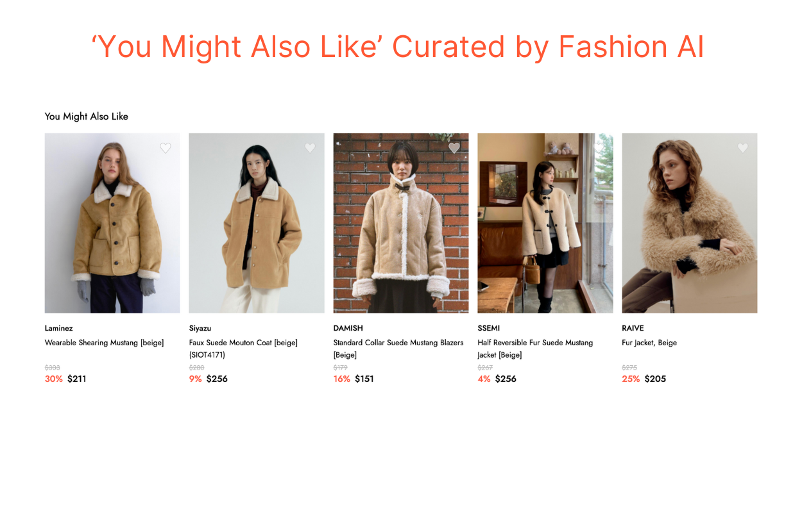Open 'Wearable Shearing Mustang [beige]' title
This screenshot has width=802, height=517.
pyautogui.click(x=104, y=343)
